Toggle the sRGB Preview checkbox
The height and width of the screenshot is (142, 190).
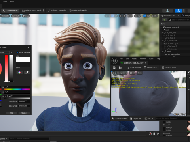[x=17, y=52]
